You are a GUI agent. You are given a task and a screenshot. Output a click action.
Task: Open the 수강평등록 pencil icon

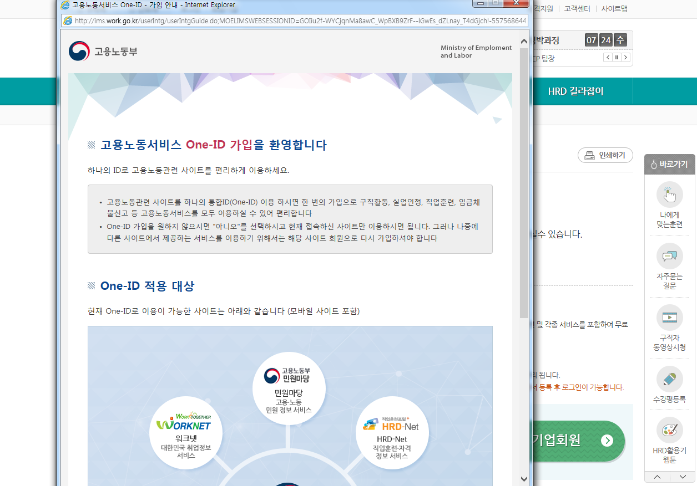[x=670, y=379]
